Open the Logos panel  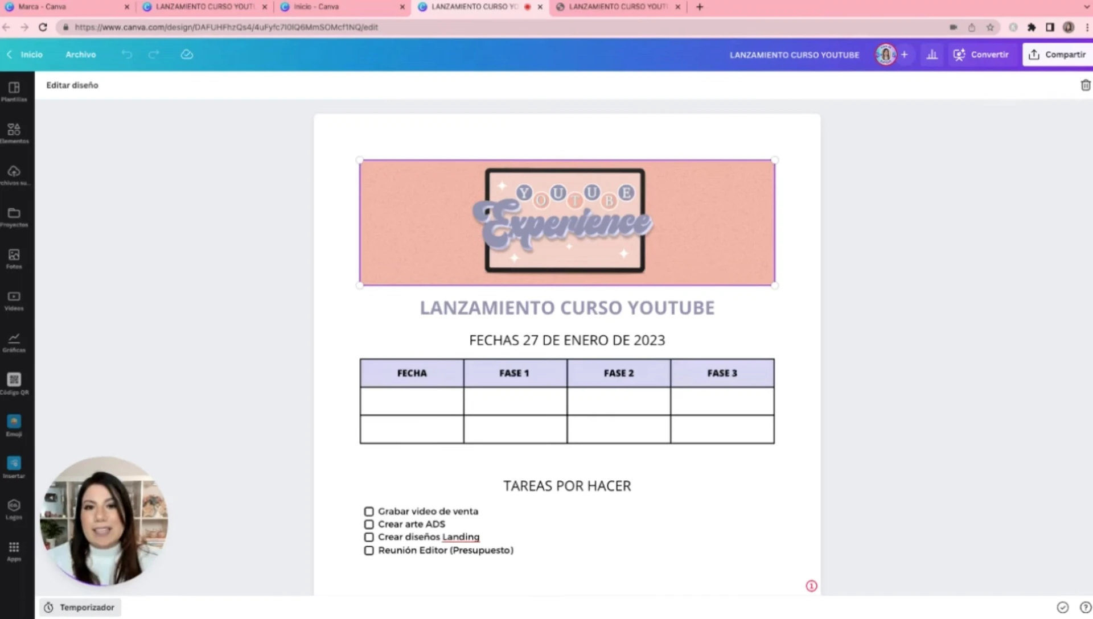[14, 509]
